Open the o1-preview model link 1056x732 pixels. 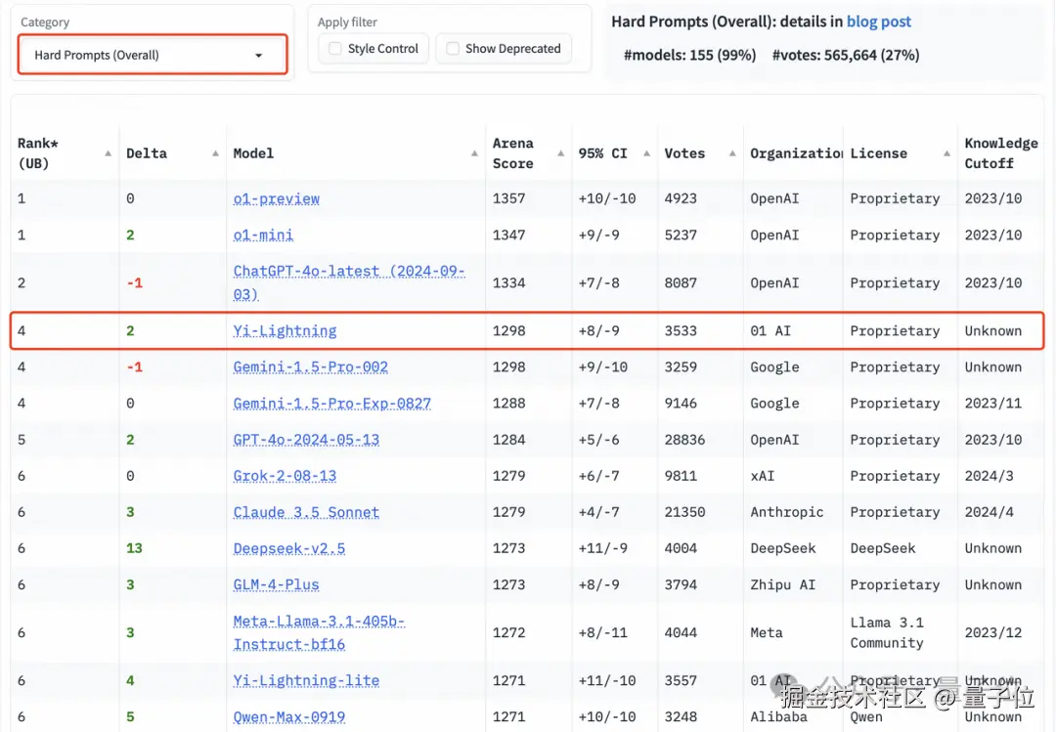point(276,198)
